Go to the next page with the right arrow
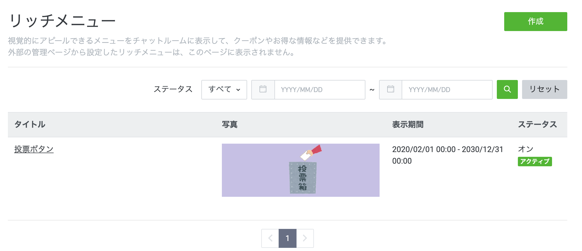582x251 pixels. tap(305, 238)
